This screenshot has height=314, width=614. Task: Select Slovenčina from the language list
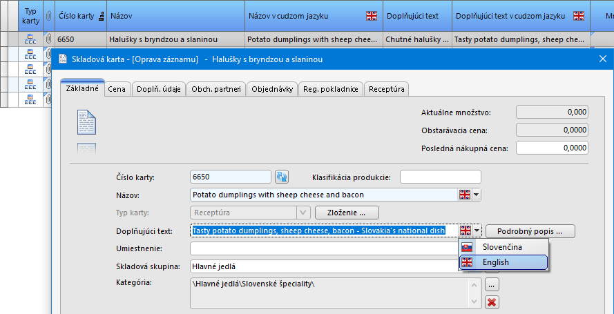502,247
